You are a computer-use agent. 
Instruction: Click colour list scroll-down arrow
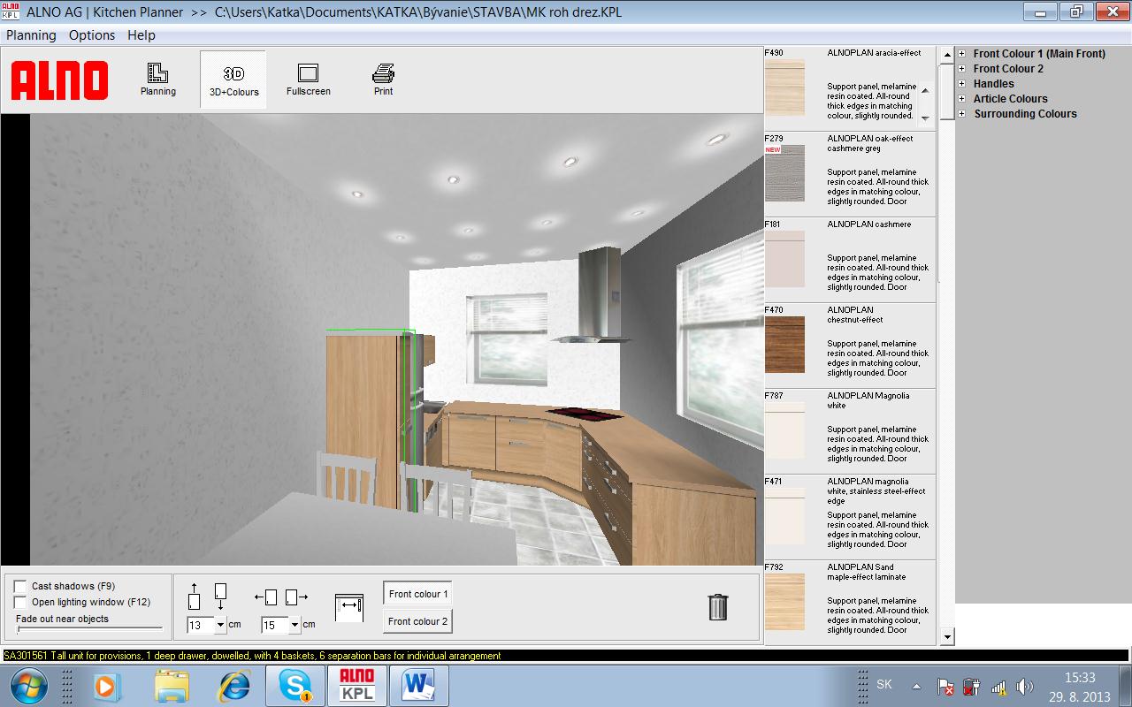(x=947, y=636)
